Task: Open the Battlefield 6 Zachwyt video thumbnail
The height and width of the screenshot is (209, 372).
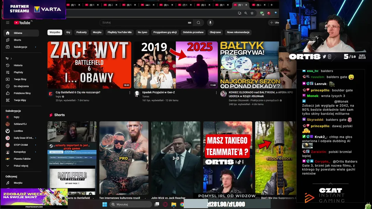Action: point(89,65)
